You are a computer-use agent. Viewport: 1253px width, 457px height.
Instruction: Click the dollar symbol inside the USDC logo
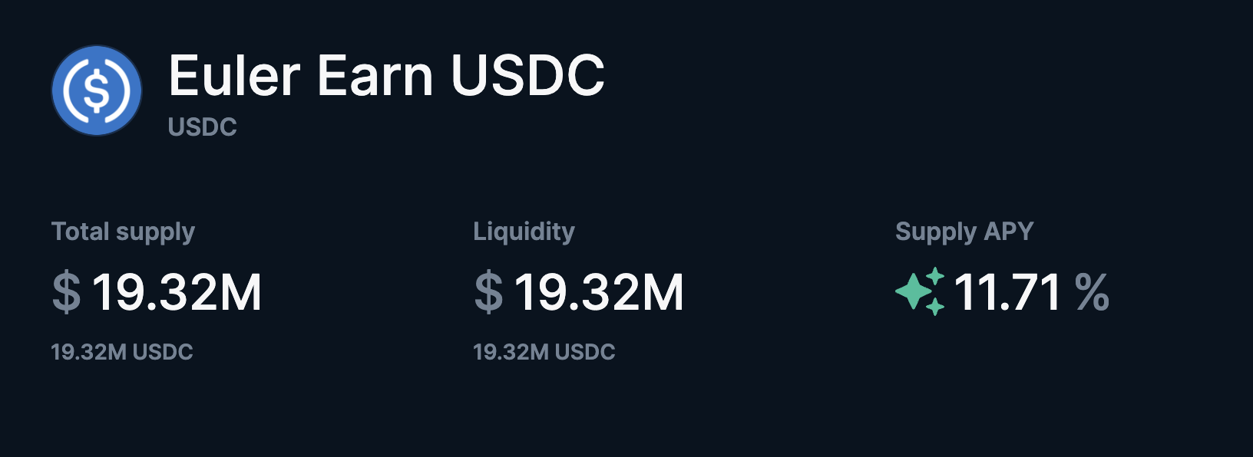coord(95,90)
